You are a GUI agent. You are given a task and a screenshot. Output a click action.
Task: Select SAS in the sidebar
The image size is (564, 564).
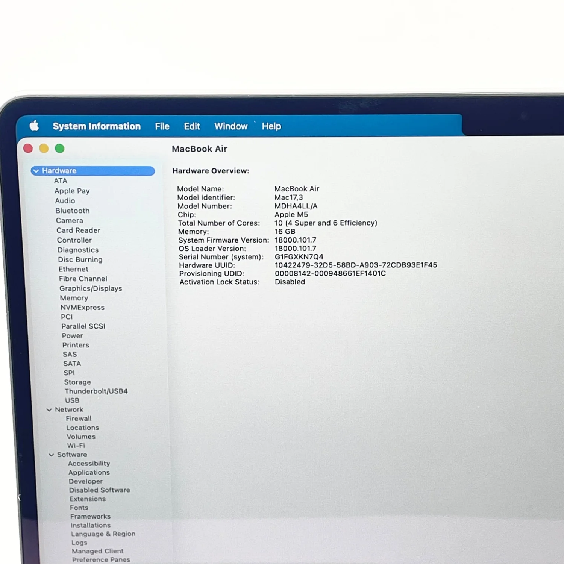tap(70, 354)
